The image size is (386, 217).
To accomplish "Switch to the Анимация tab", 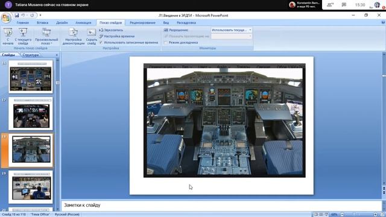I will coord(83,23).
